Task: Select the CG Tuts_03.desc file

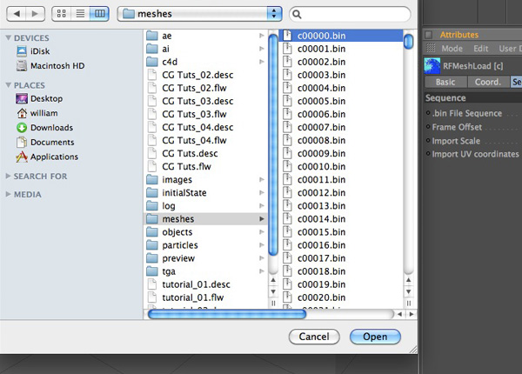Action: click(205, 101)
